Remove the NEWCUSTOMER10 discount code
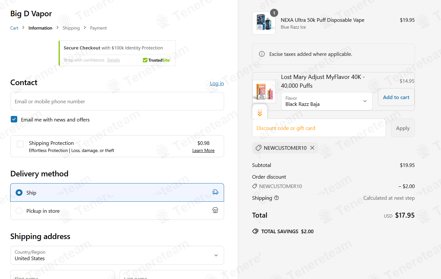 pos(312,148)
